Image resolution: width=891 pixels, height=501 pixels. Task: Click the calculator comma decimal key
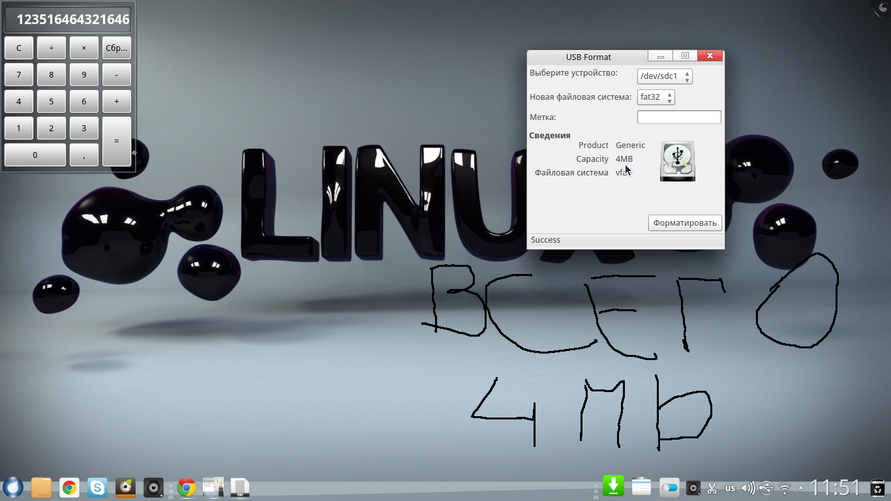(x=84, y=155)
